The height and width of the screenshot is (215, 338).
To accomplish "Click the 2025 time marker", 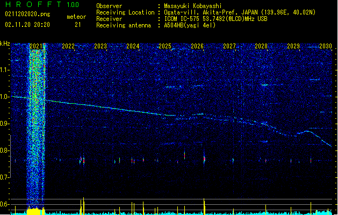I will click(165, 46).
